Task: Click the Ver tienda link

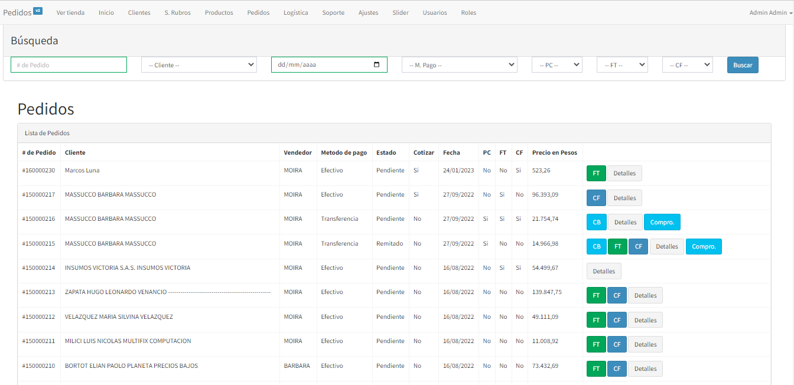Action: click(70, 12)
